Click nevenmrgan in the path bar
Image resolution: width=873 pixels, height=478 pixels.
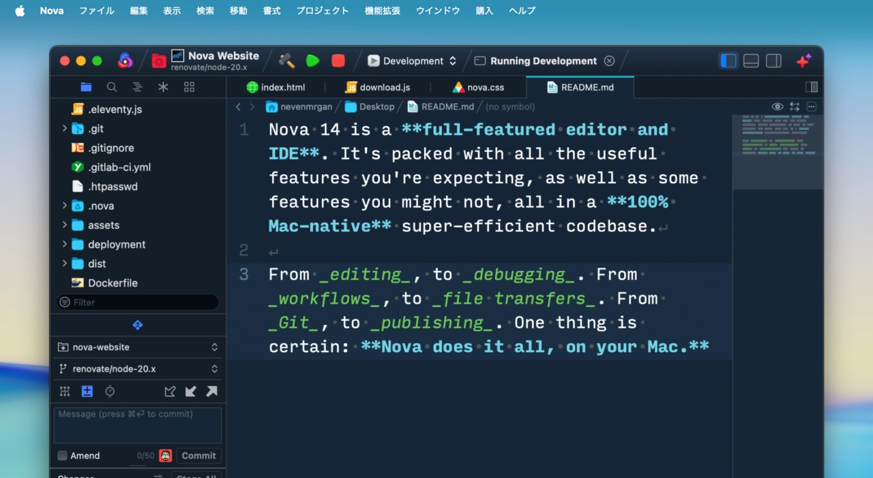pos(300,107)
